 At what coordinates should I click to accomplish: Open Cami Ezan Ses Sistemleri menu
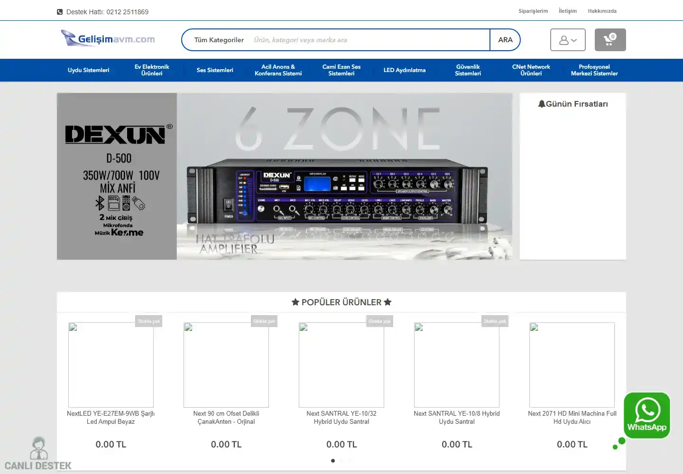coord(341,70)
